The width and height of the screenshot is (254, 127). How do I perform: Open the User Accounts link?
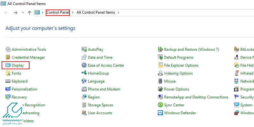100,113
